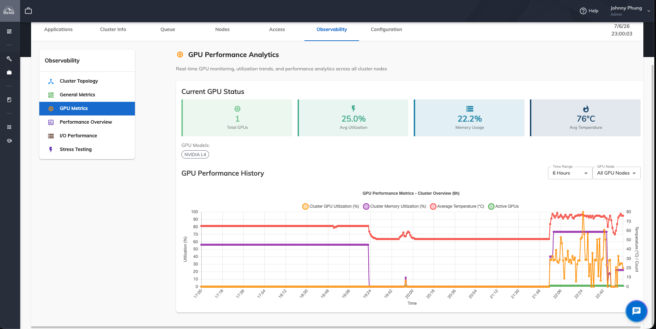Click the Total GPUs count of 1
The width and height of the screenshot is (656, 329).
coord(237,119)
